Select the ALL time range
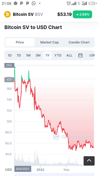This screenshot has height=176, width=99. pos(69,55)
